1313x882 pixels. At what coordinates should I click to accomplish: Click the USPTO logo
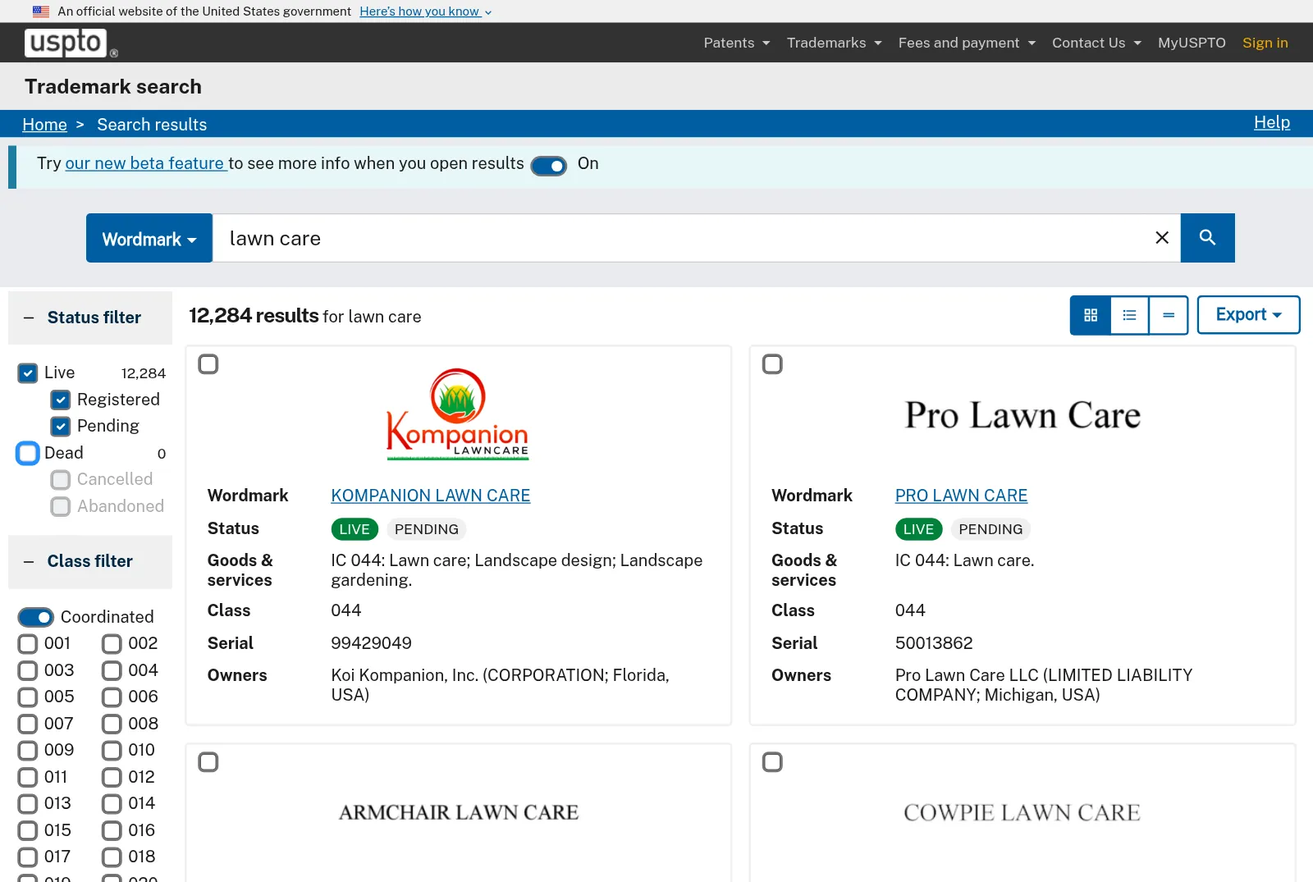coord(71,43)
